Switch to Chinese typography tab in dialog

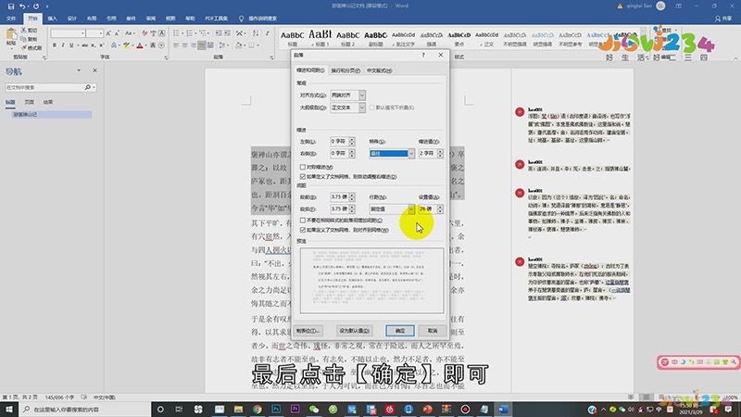tap(380, 70)
